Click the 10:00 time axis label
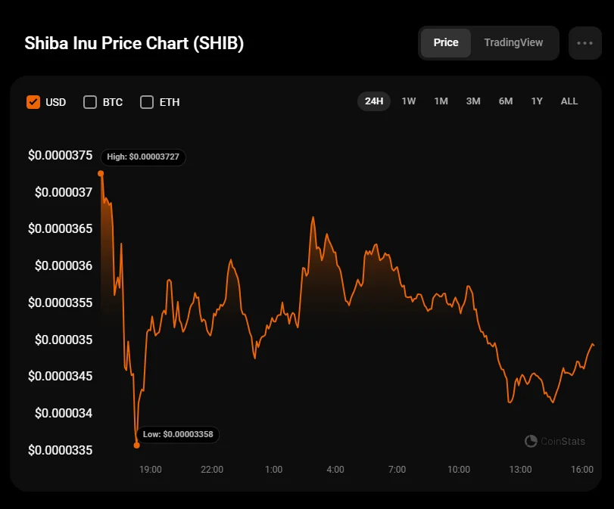This screenshot has height=509, width=614. pos(459,470)
